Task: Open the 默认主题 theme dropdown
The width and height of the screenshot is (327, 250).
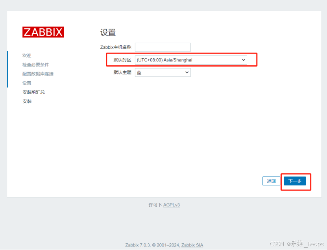Action: tap(163, 72)
